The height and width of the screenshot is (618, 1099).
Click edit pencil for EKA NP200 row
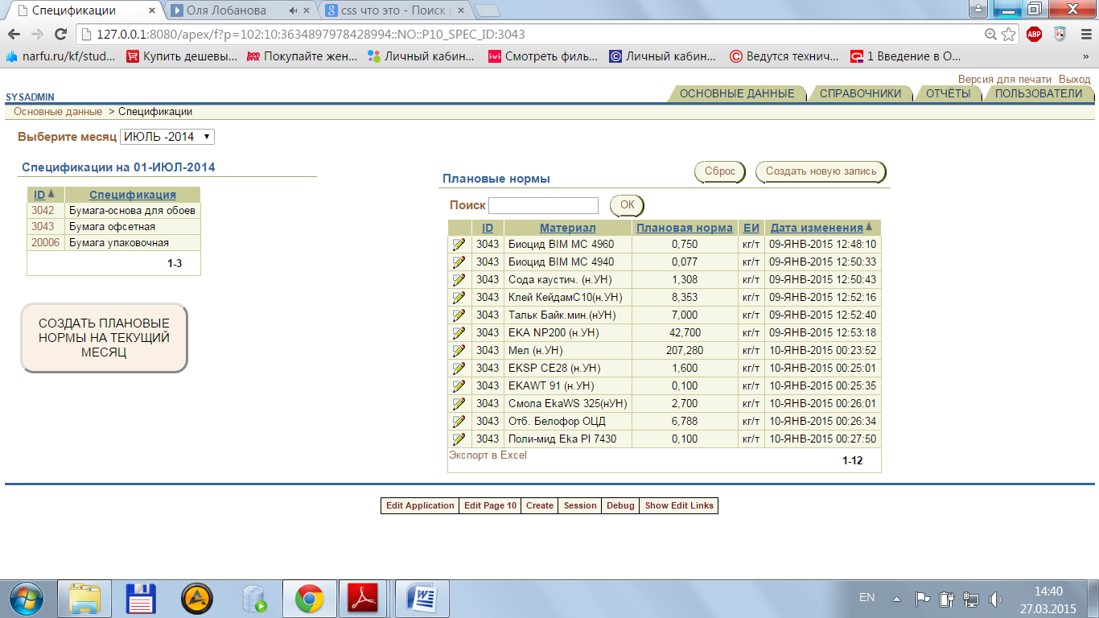[x=459, y=332]
